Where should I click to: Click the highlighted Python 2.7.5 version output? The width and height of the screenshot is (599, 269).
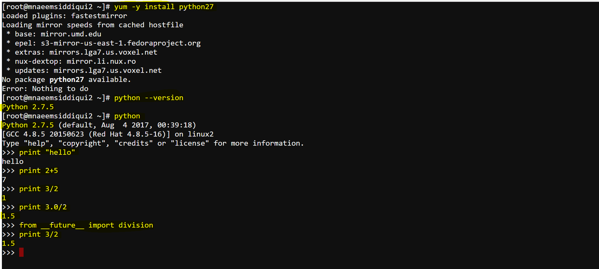pyautogui.click(x=28, y=107)
